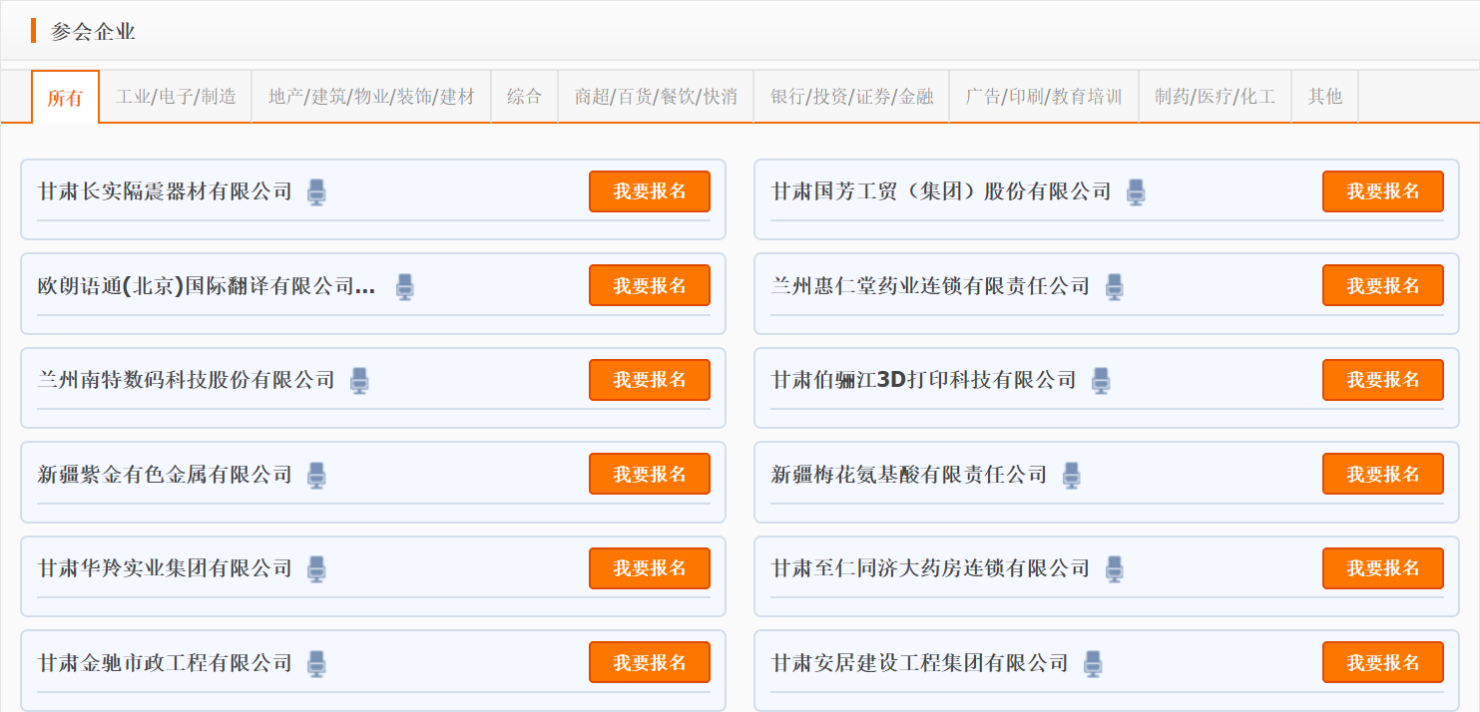The width and height of the screenshot is (1480, 712).
Task: Open company name 新疆紫金有色金属有限公司
Action: point(165,475)
